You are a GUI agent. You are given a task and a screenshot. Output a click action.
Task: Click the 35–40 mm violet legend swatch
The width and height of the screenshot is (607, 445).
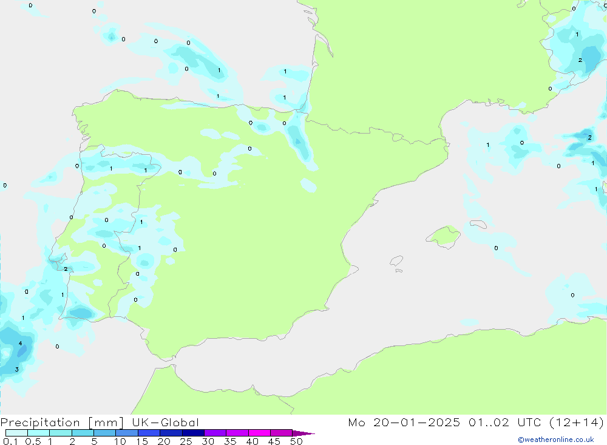point(237,433)
